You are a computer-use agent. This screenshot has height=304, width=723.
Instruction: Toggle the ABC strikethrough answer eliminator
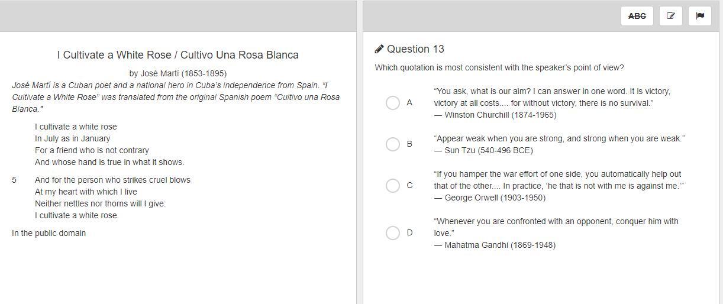coord(637,16)
